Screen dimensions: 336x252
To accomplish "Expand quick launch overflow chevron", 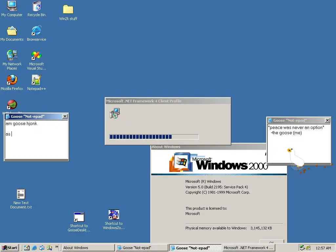I will click(x=56, y=247).
